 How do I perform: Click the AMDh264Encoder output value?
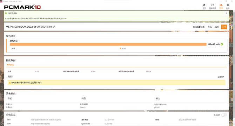pos(160,104)
